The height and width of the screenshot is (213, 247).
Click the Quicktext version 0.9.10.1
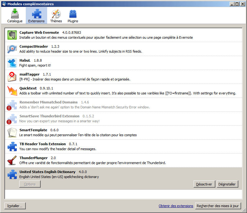click(x=47, y=88)
